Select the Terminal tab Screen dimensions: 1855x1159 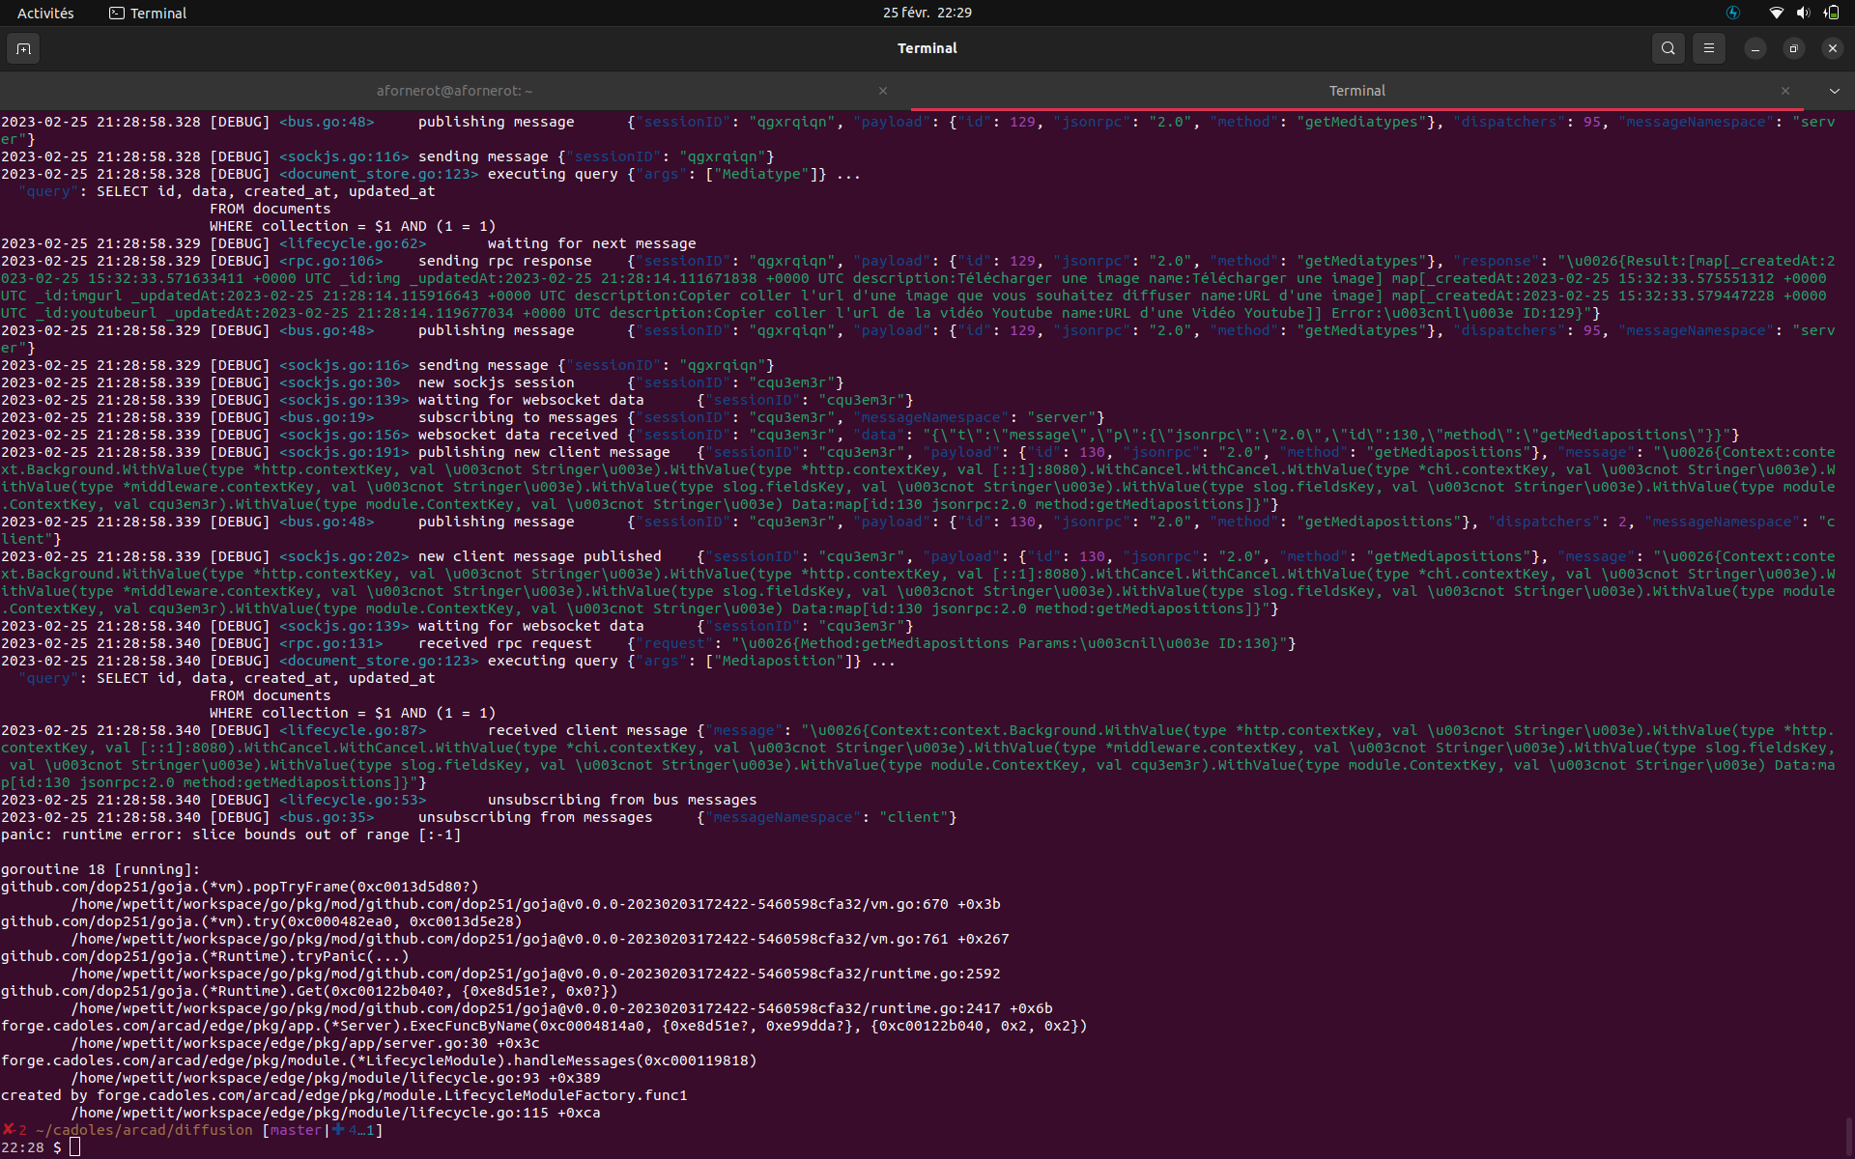[x=1356, y=91]
